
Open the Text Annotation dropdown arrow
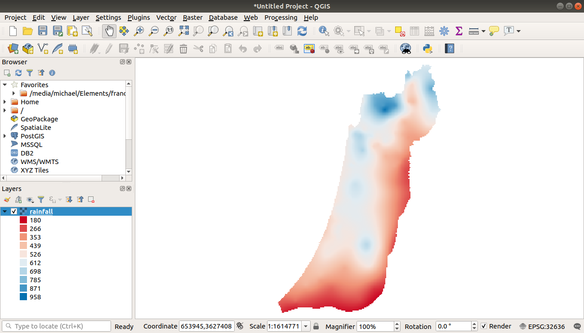pyautogui.click(x=518, y=31)
